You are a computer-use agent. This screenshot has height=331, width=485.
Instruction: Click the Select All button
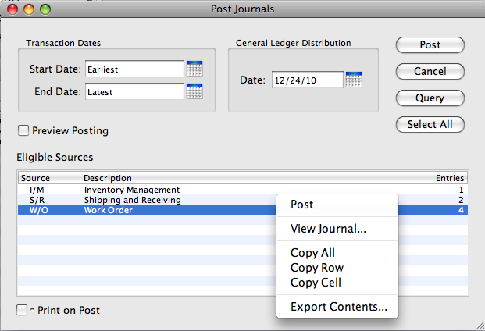point(430,125)
